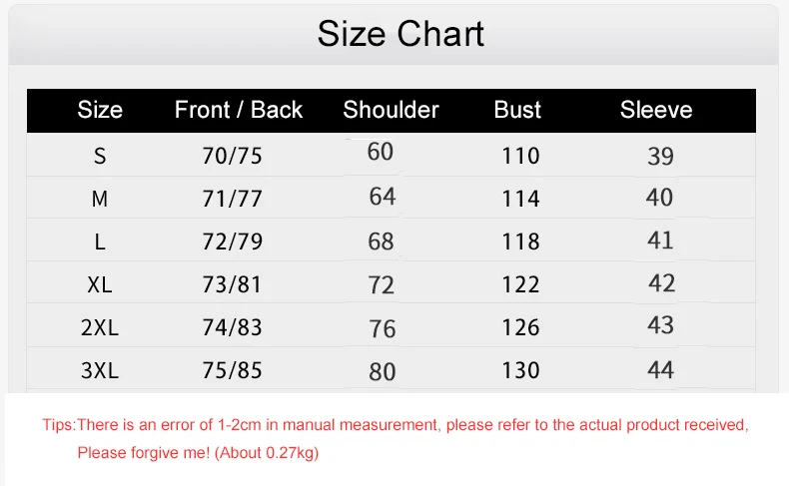Click the red Tips measurement error note
The width and height of the screenshot is (789, 486).
tap(395, 425)
